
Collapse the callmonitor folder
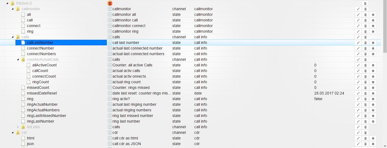click(x=13, y=9)
